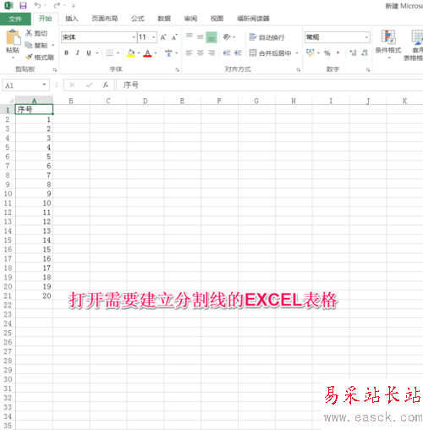Cut selection with scissors icon
Screen dimensions: 423x430
[29, 33]
